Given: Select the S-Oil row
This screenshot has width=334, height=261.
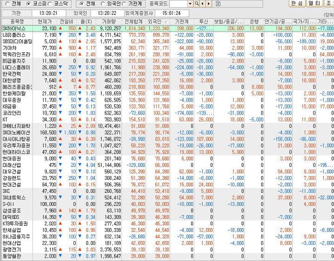Looking at the screenshot, I should tap(168, 204).
